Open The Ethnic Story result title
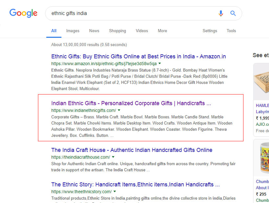This screenshot has height=203, width=269. coord(135,185)
